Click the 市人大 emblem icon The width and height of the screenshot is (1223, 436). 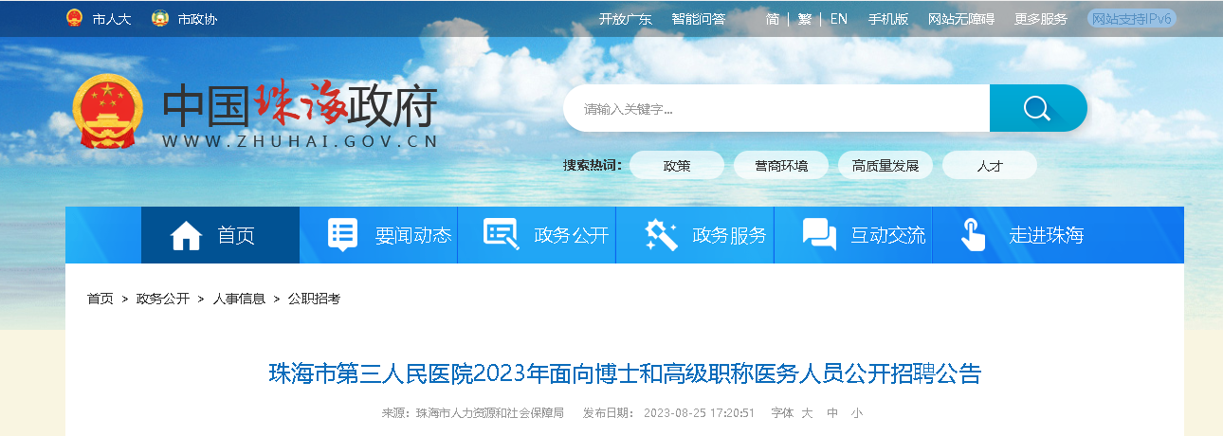point(74,18)
